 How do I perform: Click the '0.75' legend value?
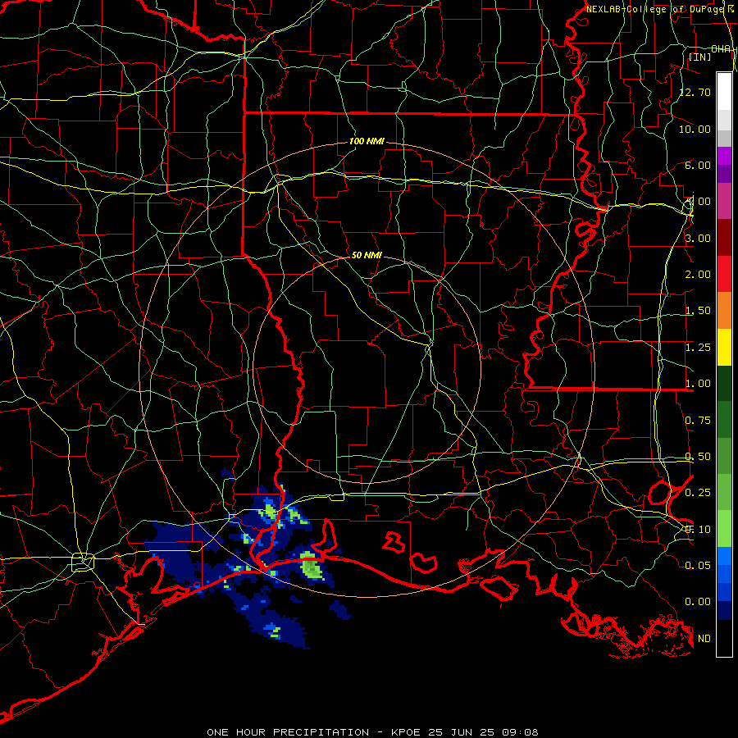coord(698,421)
